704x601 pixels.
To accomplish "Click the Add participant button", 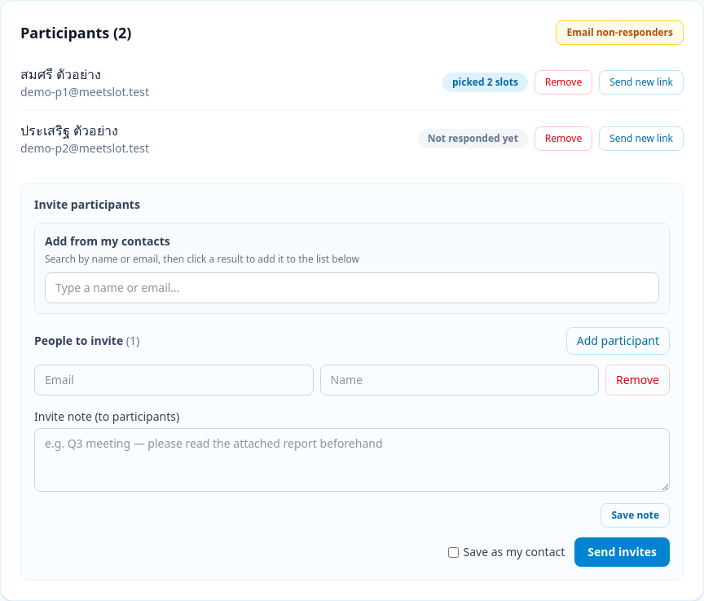I will [618, 341].
